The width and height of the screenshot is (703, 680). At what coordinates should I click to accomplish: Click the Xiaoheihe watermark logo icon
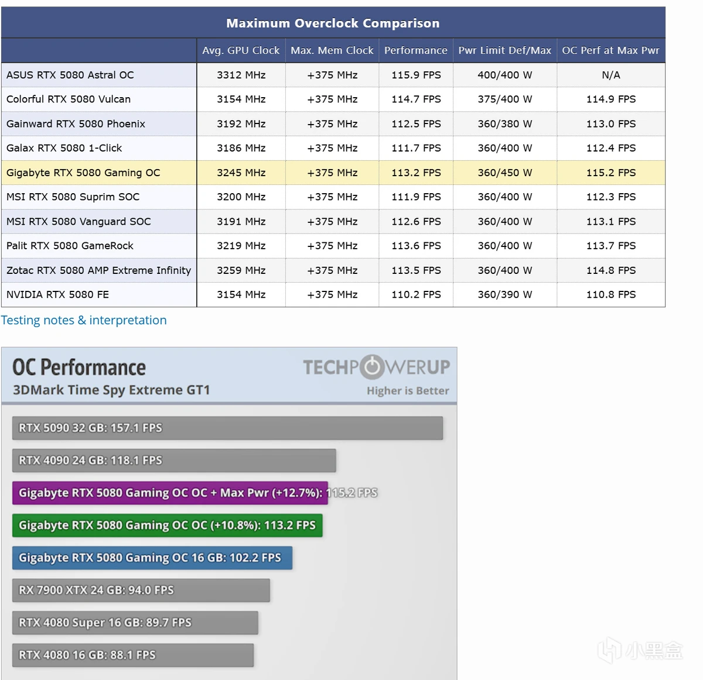[x=609, y=650]
